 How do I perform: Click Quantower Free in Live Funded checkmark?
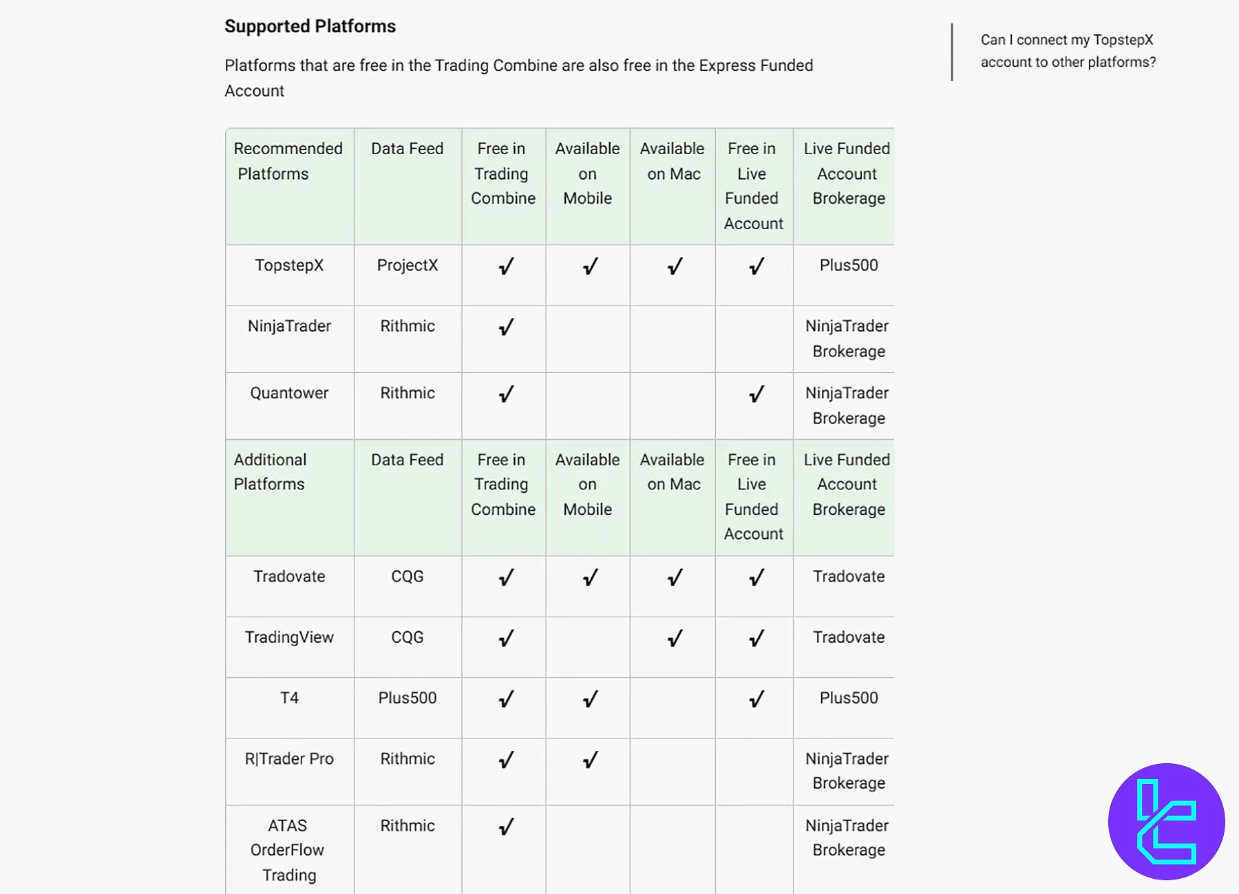pyautogui.click(x=756, y=394)
